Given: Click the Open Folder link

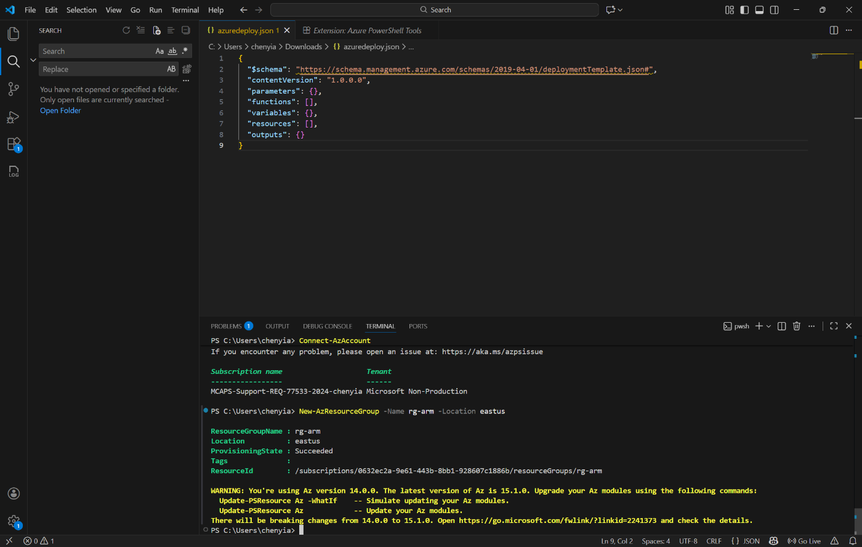Looking at the screenshot, I should [60, 110].
